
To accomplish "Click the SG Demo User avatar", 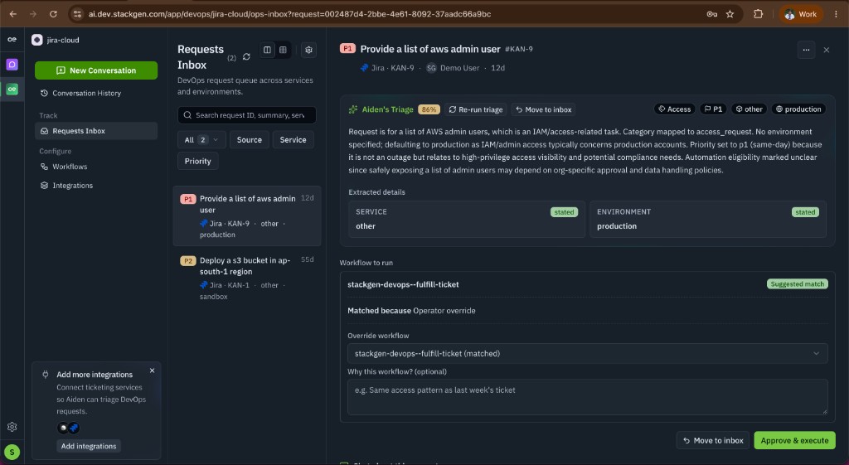I will (x=431, y=68).
